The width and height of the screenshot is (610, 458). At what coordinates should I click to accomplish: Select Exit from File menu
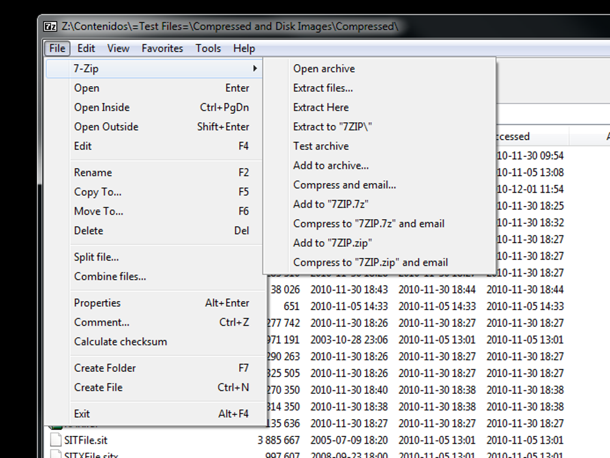pyautogui.click(x=154, y=414)
